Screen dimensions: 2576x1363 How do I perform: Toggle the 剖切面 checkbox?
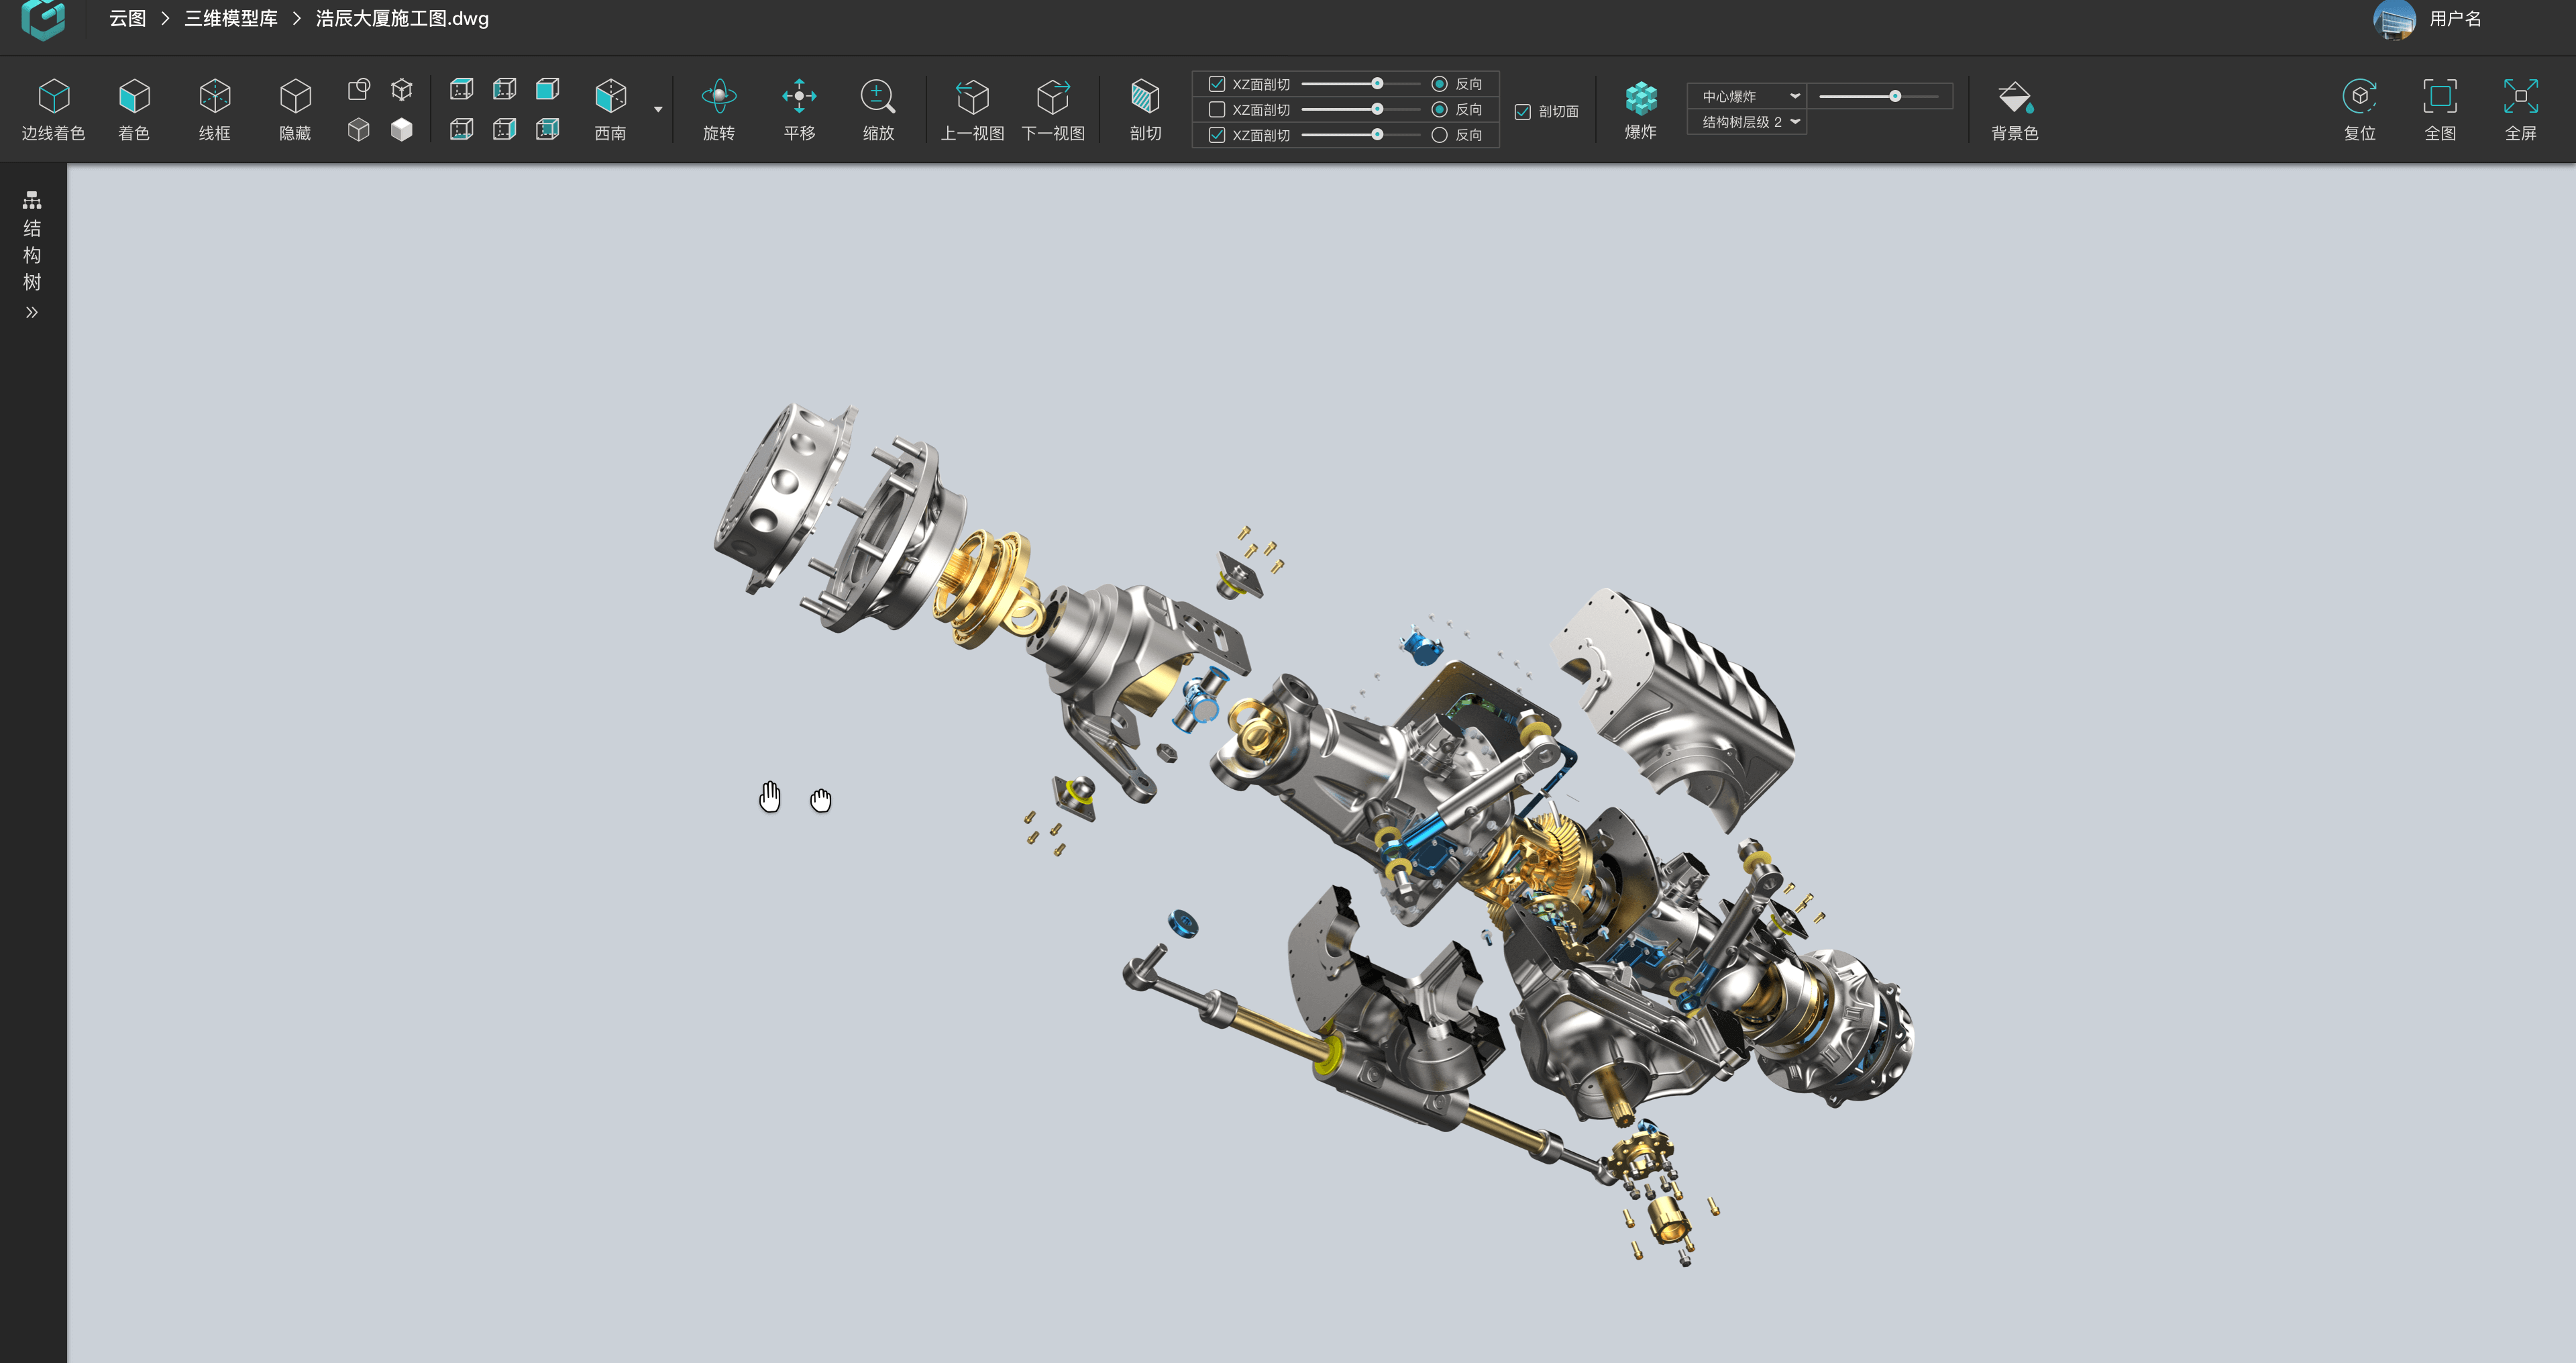(1523, 112)
